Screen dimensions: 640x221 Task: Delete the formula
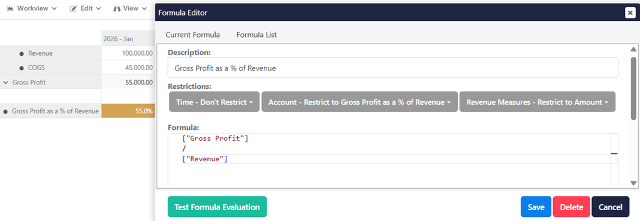click(572, 207)
